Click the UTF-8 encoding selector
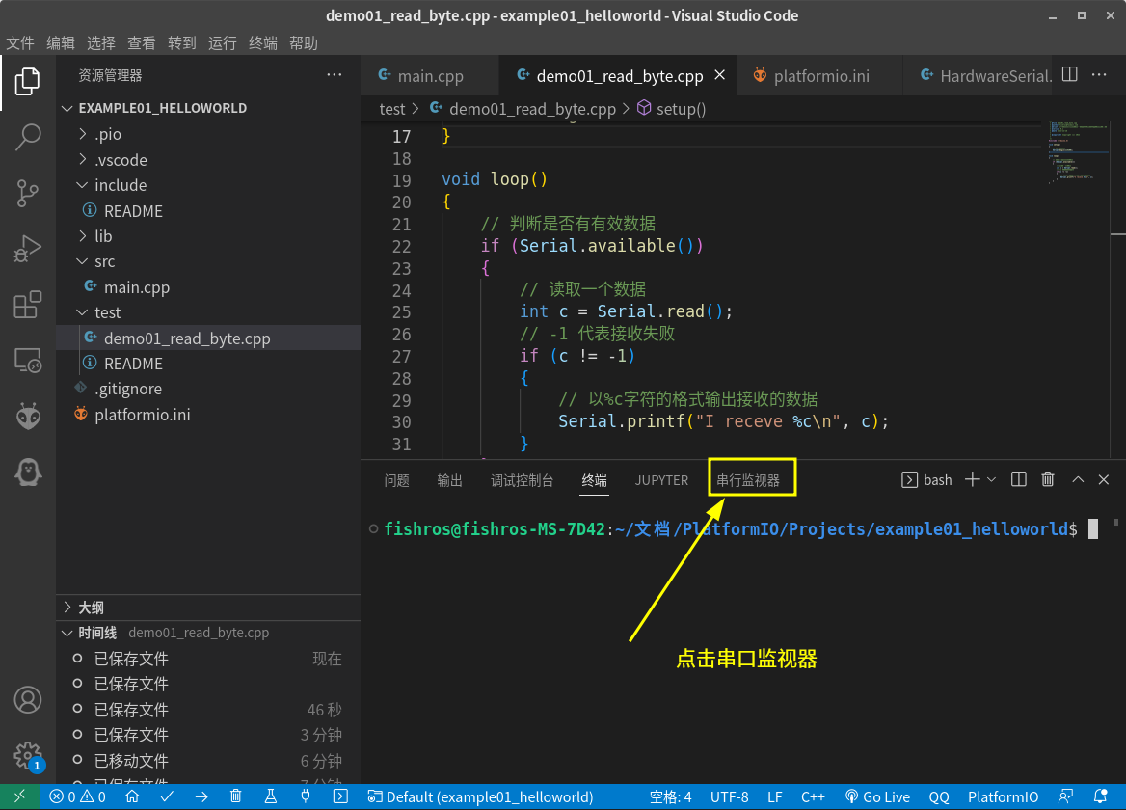The height and width of the screenshot is (810, 1126). (x=729, y=797)
